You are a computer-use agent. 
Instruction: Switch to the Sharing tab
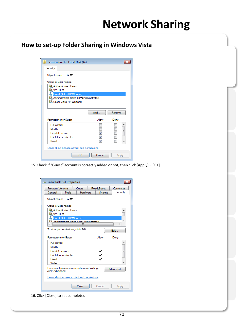point(103,192)
